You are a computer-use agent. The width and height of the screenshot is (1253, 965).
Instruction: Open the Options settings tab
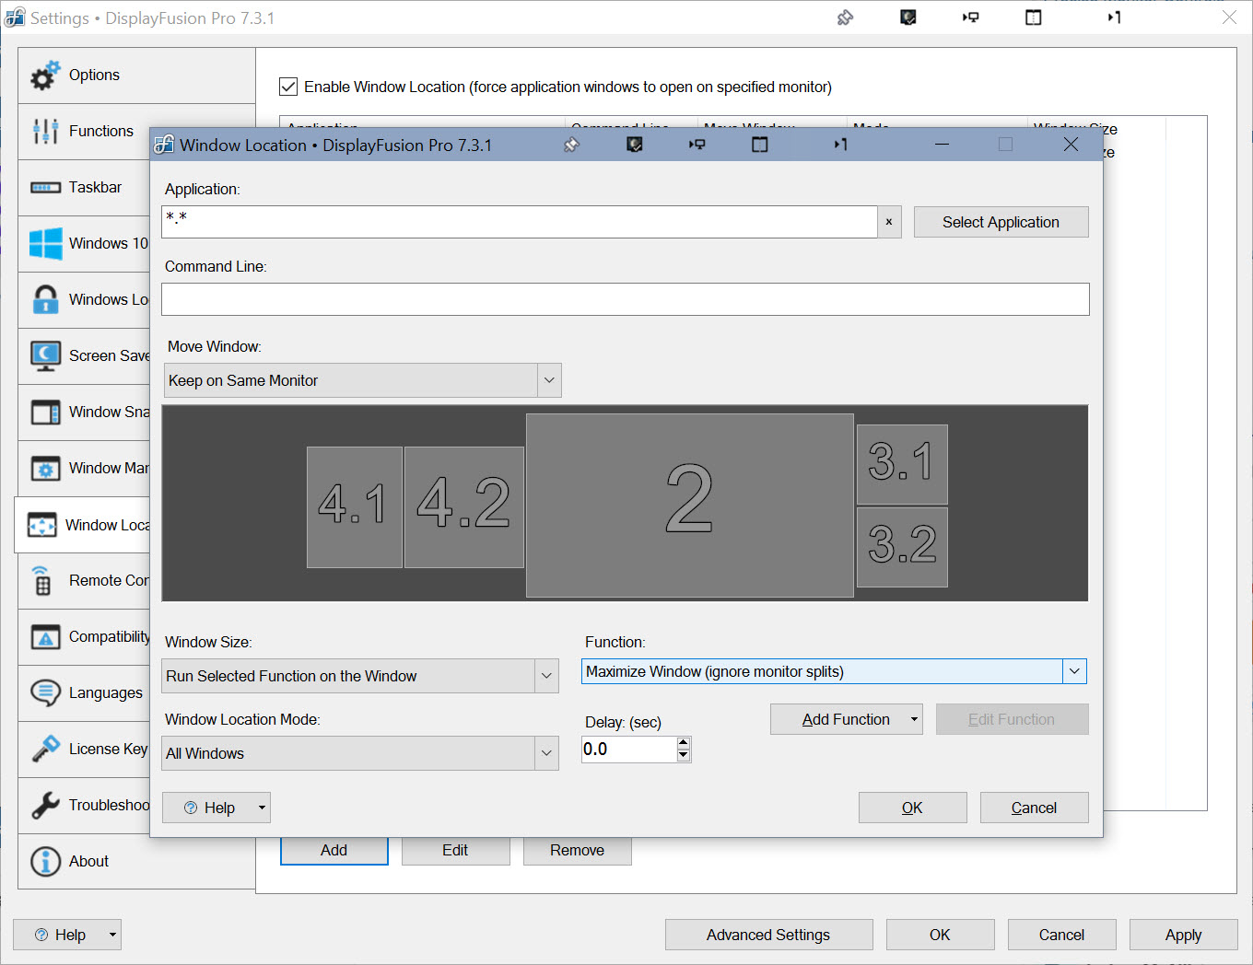click(136, 76)
